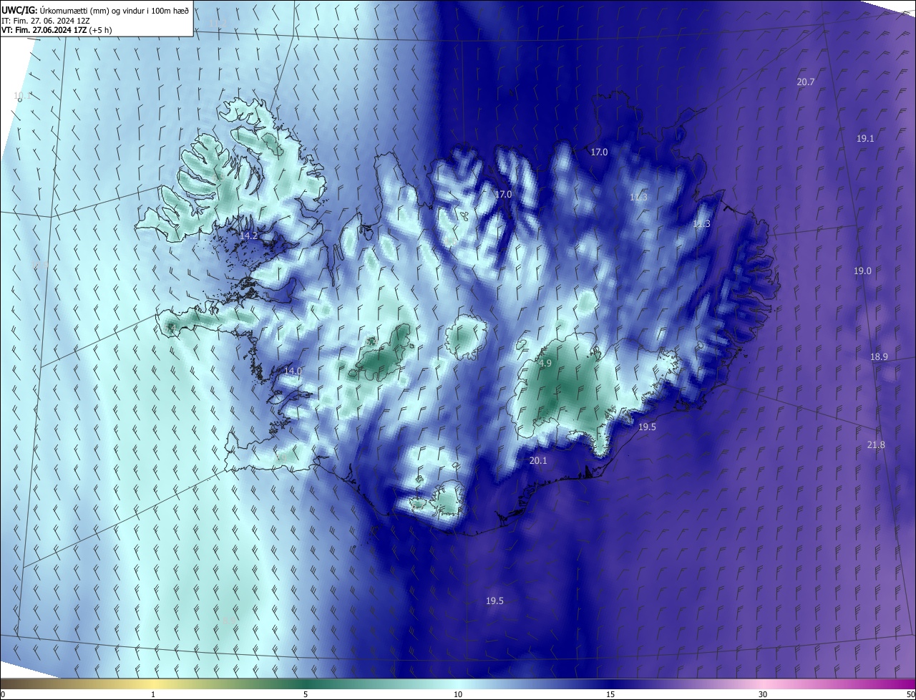
Task: Select the 20.7 value label on the map
Action: coord(806,82)
